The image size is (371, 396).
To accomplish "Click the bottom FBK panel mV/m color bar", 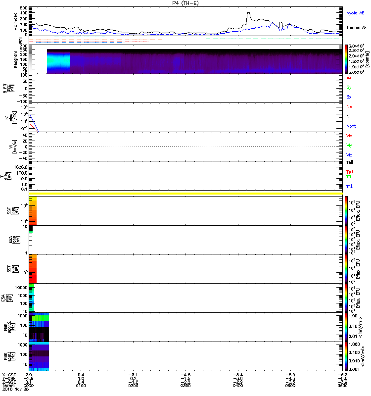I will 347,355.
